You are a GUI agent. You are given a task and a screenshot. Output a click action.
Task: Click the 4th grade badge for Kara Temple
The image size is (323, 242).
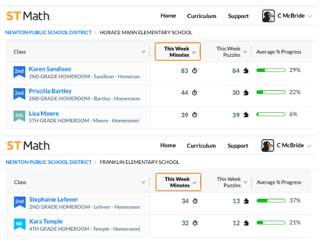(x=20, y=224)
